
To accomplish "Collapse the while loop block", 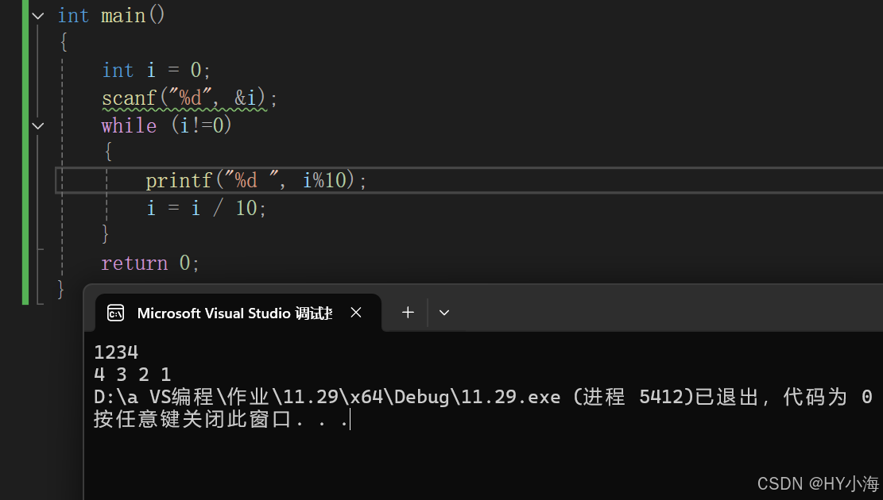I will (37, 125).
